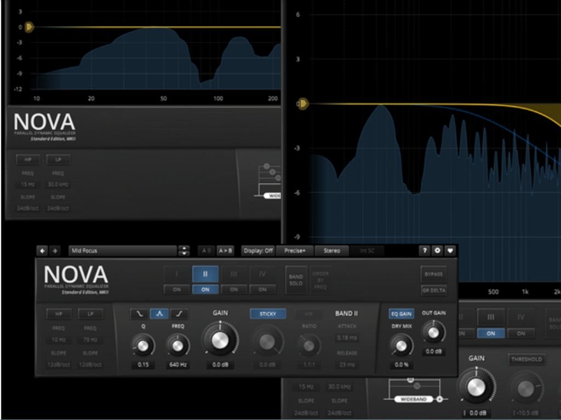
Task: Click the FREQ knob set to 640 Hz
Action: 178,346
